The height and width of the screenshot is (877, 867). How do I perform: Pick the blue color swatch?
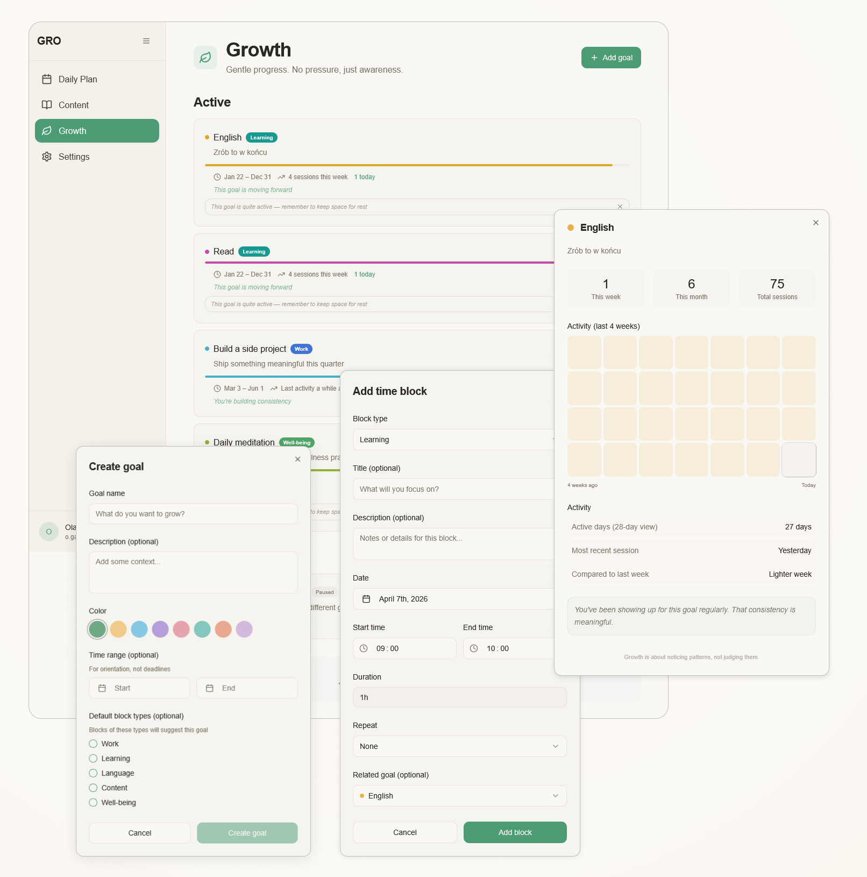click(139, 629)
